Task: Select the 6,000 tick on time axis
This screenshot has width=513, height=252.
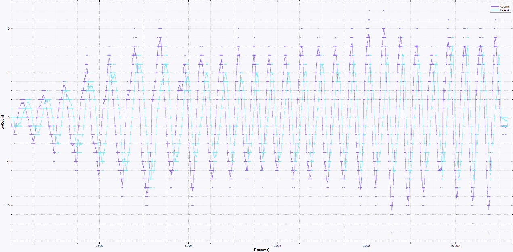Action: tap(277, 246)
